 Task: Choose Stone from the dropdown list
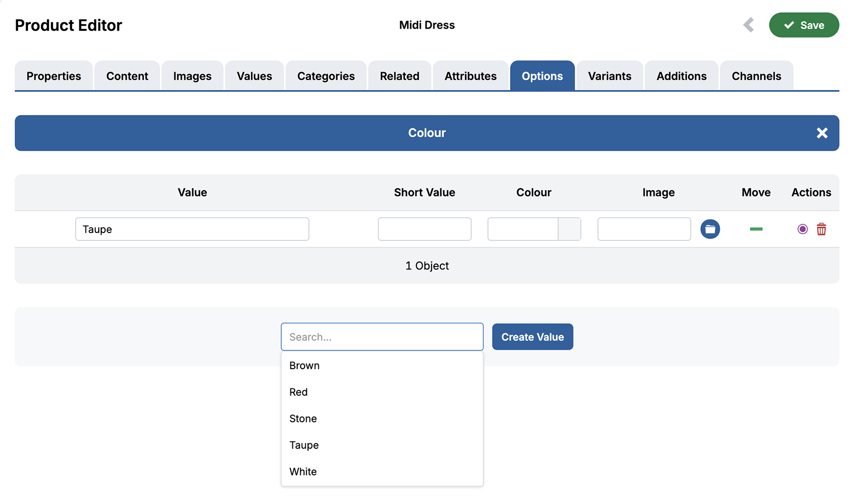point(303,418)
